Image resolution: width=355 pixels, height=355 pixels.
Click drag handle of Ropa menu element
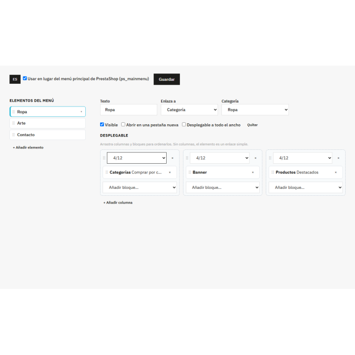coord(14,111)
